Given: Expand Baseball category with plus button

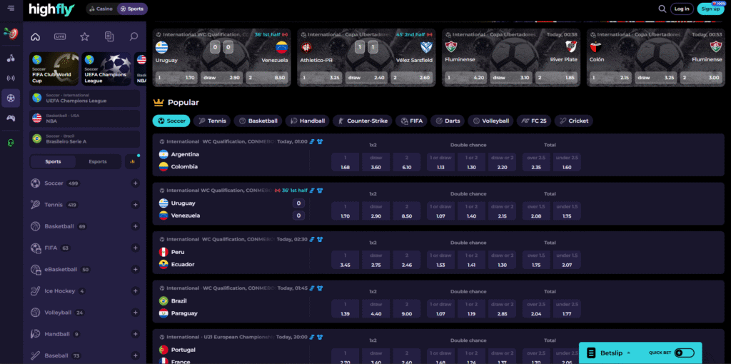Looking at the screenshot, I should 136,355.
